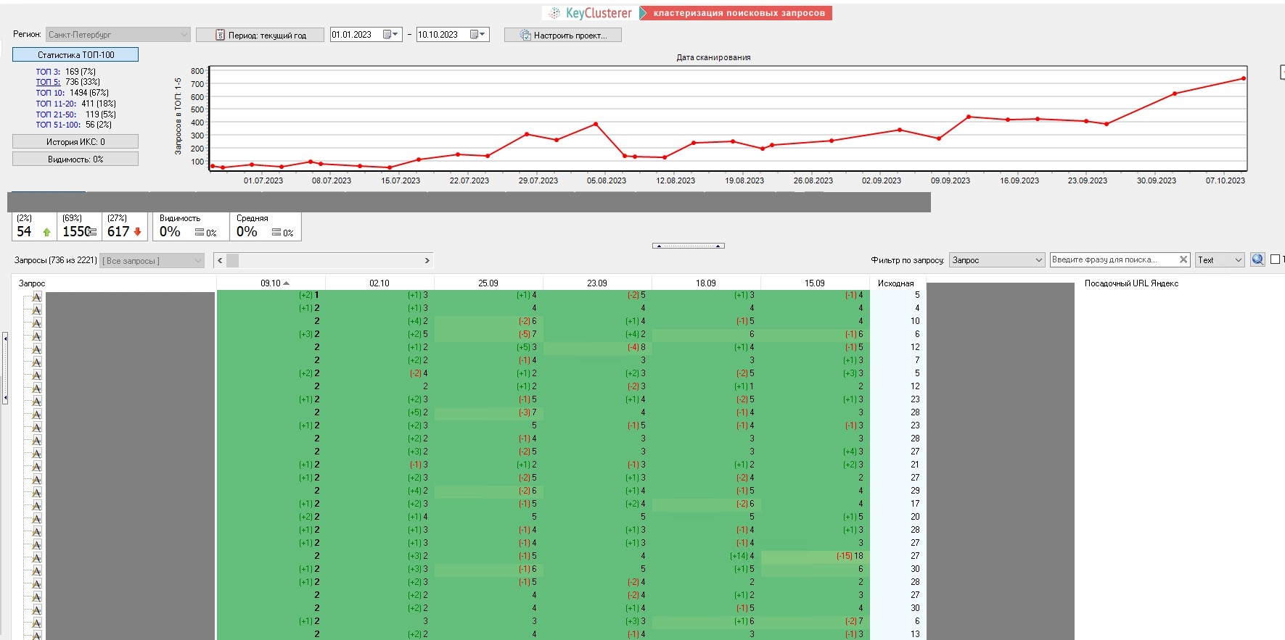
Task: Open the Регион dropdown showing Санкт-Петербург
Action: tap(118, 35)
